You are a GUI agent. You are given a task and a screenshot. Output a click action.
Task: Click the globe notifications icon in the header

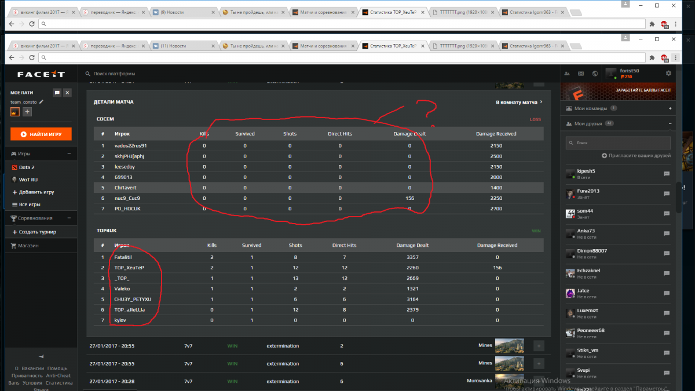(x=595, y=74)
